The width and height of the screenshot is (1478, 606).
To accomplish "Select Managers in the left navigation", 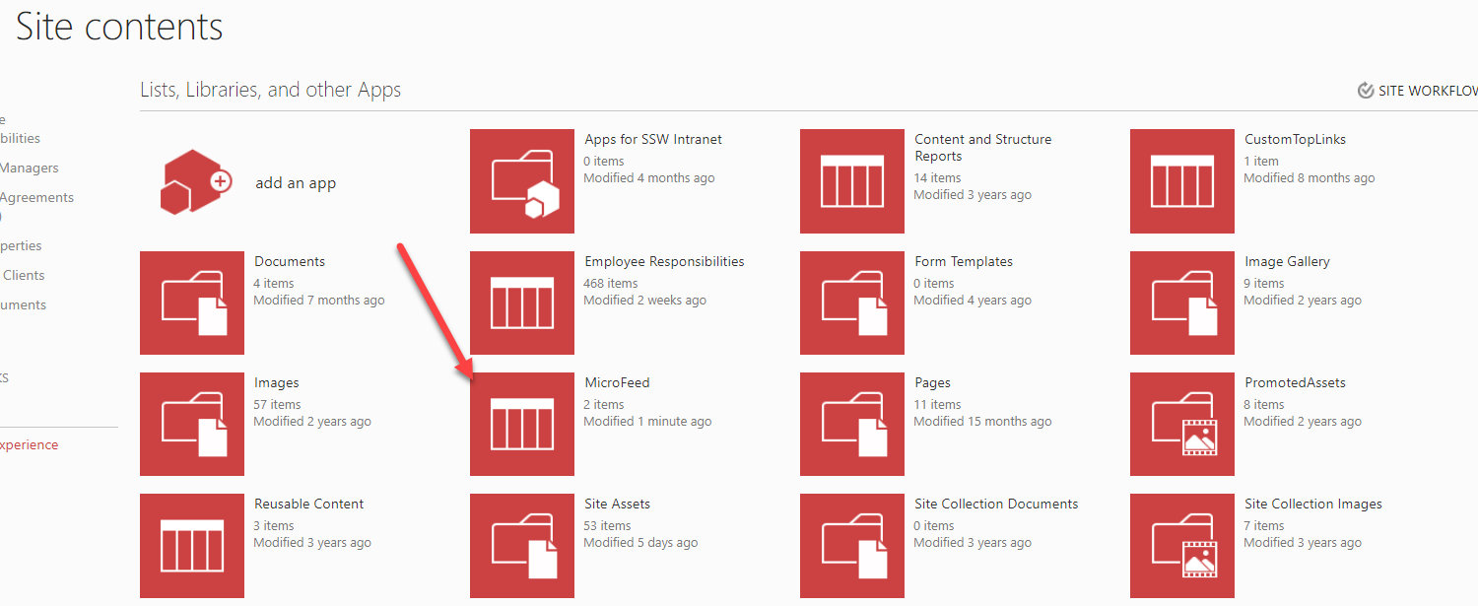I will tap(30, 168).
